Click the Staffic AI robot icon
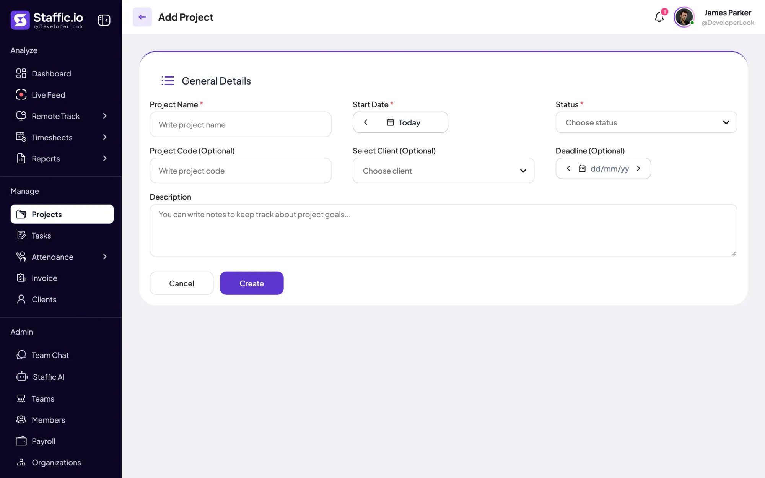 point(22,376)
